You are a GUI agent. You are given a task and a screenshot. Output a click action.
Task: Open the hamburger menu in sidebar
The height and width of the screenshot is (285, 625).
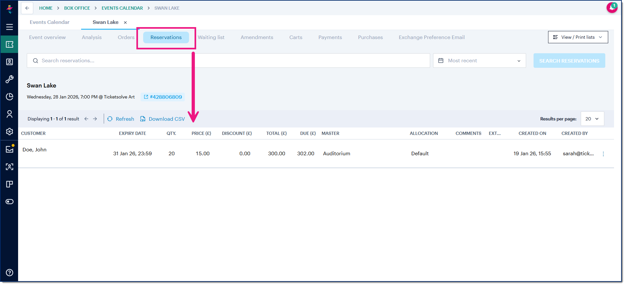pyautogui.click(x=9, y=27)
